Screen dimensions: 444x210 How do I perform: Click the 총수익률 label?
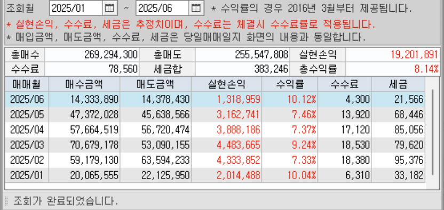(x=318, y=69)
